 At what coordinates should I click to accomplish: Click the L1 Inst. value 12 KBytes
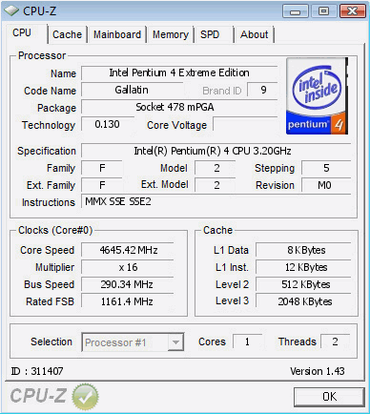coord(303,267)
